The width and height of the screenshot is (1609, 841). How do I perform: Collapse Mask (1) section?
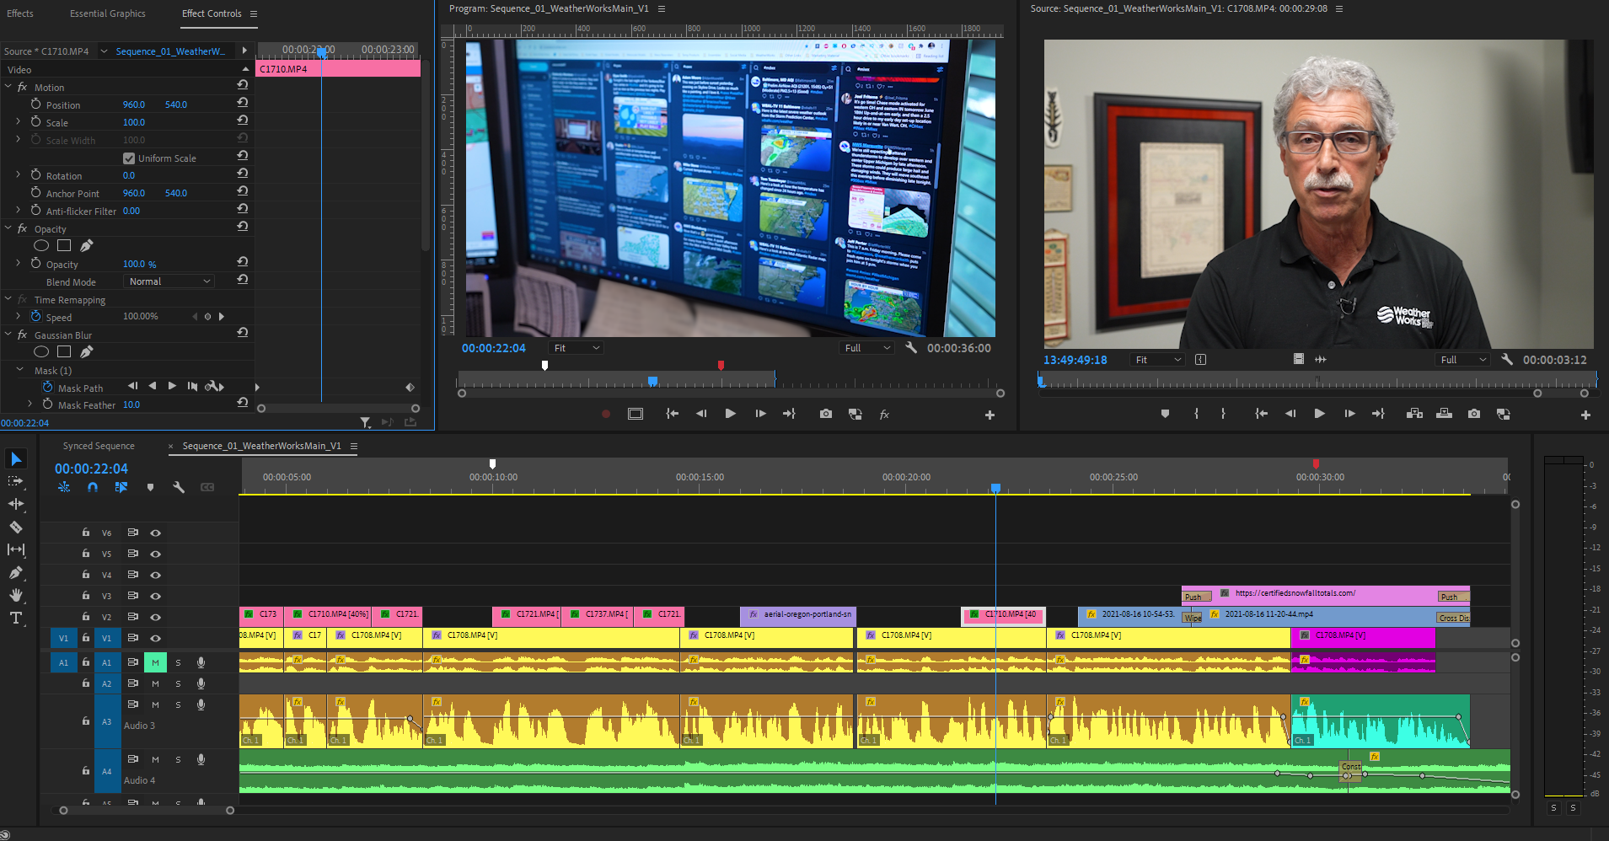tap(20, 370)
